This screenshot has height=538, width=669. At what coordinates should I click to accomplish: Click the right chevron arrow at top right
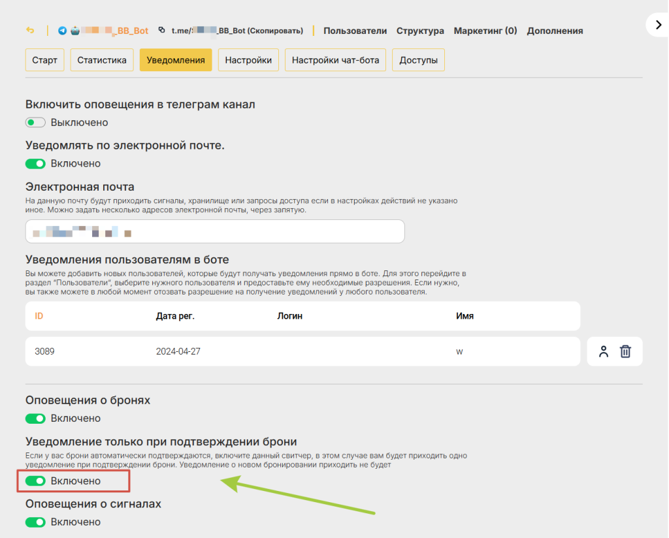(x=658, y=25)
